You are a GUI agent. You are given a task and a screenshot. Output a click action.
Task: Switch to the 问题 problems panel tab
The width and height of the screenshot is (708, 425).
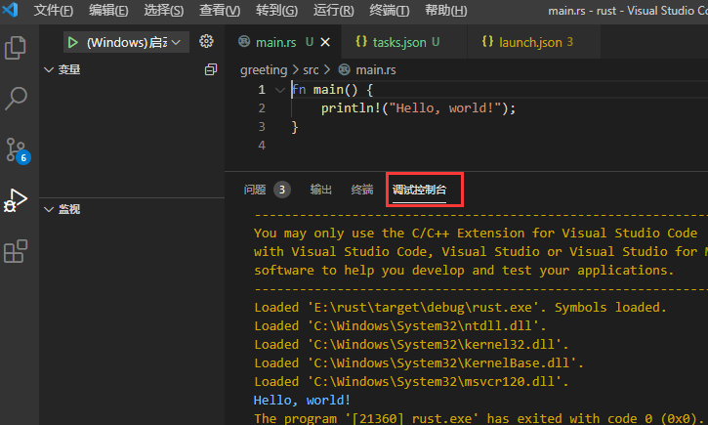256,190
